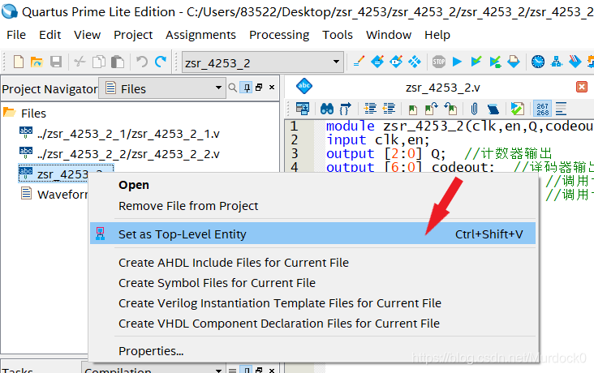The height and width of the screenshot is (373, 594).
Task: Open the RTL netlist viewer icon
Action: point(557,62)
